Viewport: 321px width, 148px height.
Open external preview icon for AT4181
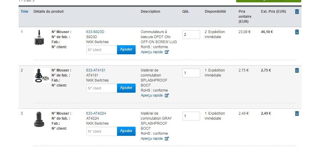pyautogui.click(x=167, y=95)
